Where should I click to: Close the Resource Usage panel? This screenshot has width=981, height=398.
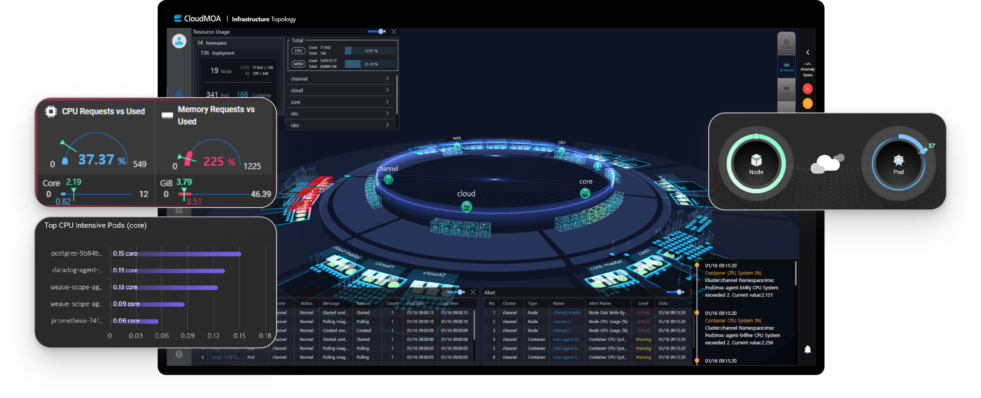pyautogui.click(x=394, y=32)
